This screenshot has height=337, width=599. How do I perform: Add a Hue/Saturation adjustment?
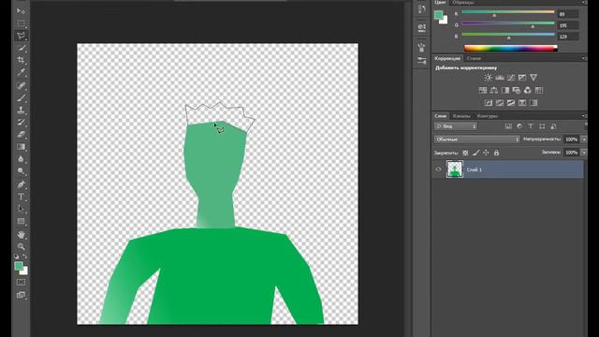click(483, 90)
